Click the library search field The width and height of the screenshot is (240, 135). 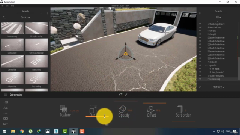(x=25, y=12)
